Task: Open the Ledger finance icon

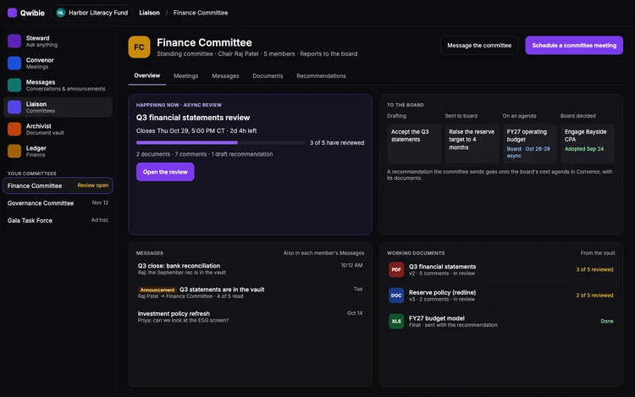Action: tap(14, 151)
